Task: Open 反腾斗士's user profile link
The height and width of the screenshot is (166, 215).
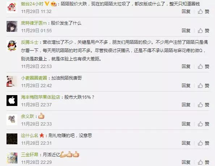Action: [29, 42]
